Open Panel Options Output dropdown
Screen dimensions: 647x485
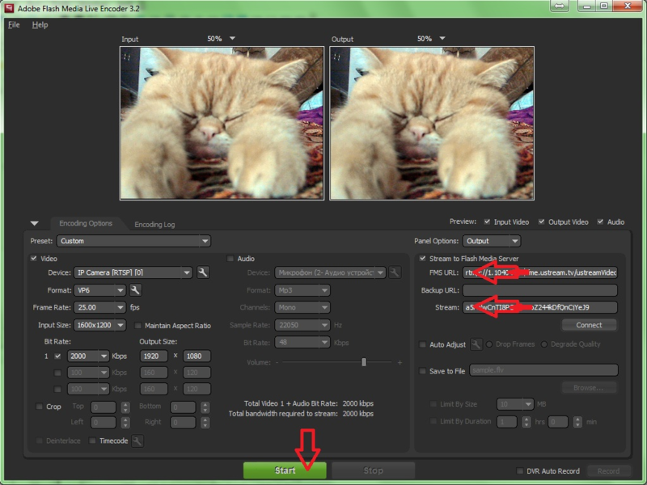[x=492, y=241]
